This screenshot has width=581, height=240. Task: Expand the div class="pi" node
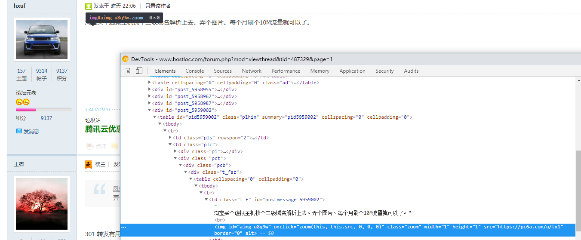175,151
